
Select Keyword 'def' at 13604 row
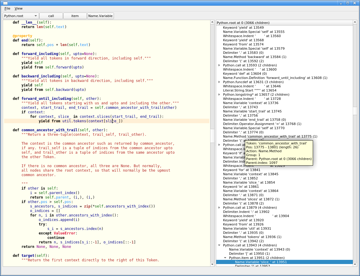pyautogui.click(x=284, y=74)
